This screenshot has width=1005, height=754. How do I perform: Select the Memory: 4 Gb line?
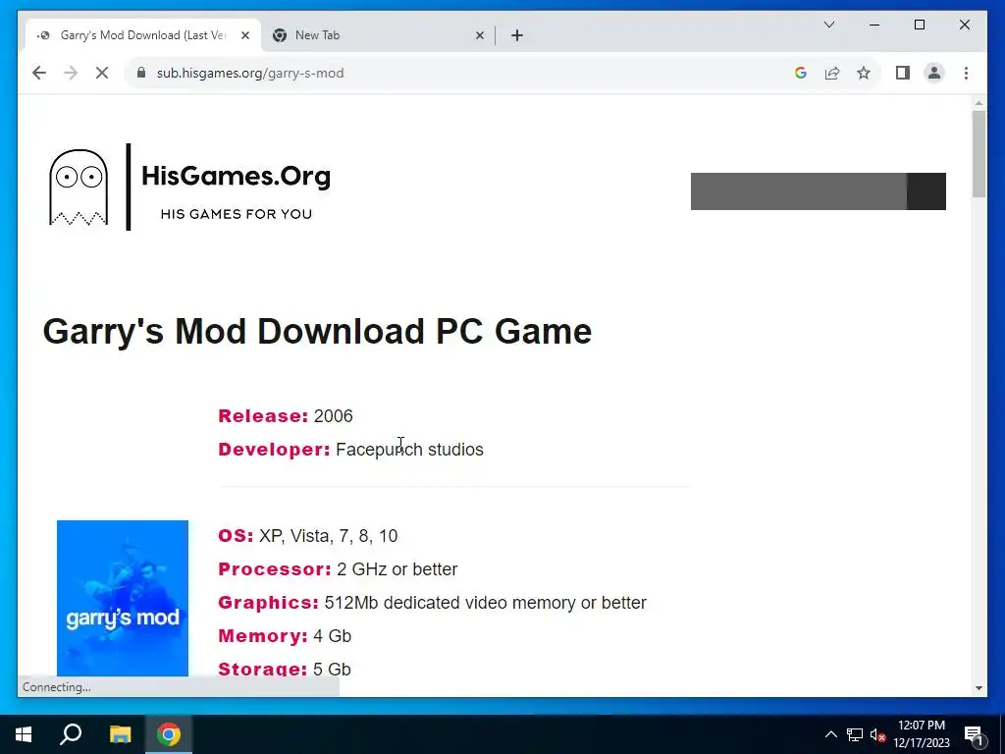(x=285, y=636)
